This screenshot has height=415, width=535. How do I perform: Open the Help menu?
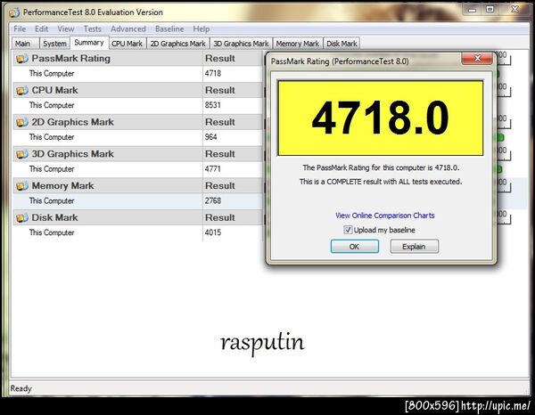click(x=201, y=29)
